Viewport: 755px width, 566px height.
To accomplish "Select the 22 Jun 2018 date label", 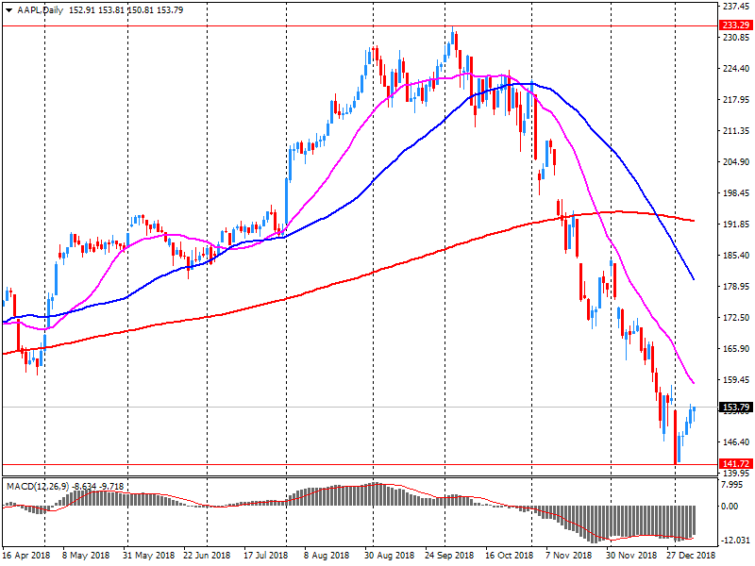I will click(x=207, y=556).
